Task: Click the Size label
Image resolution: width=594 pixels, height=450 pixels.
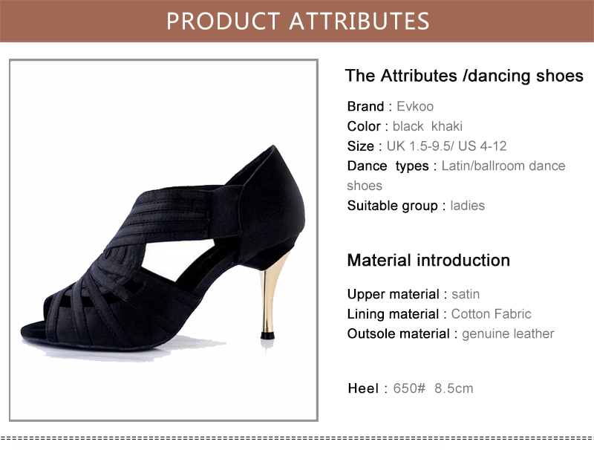Action: (x=361, y=146)
